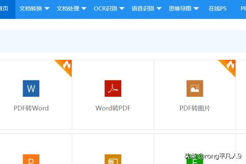The image size is (246, 164).
Task: Open the OCR识别 menu
Action: coord(105,9)
